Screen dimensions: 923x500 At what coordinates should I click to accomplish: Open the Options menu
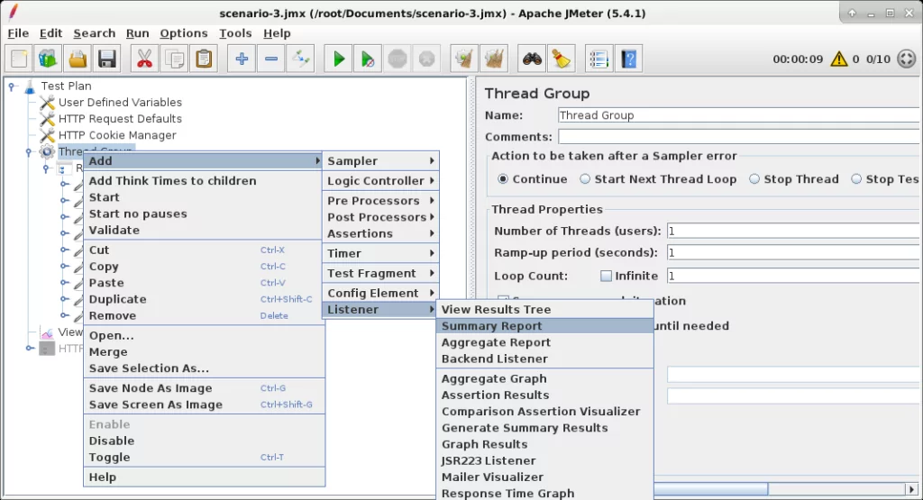(184, 33)
